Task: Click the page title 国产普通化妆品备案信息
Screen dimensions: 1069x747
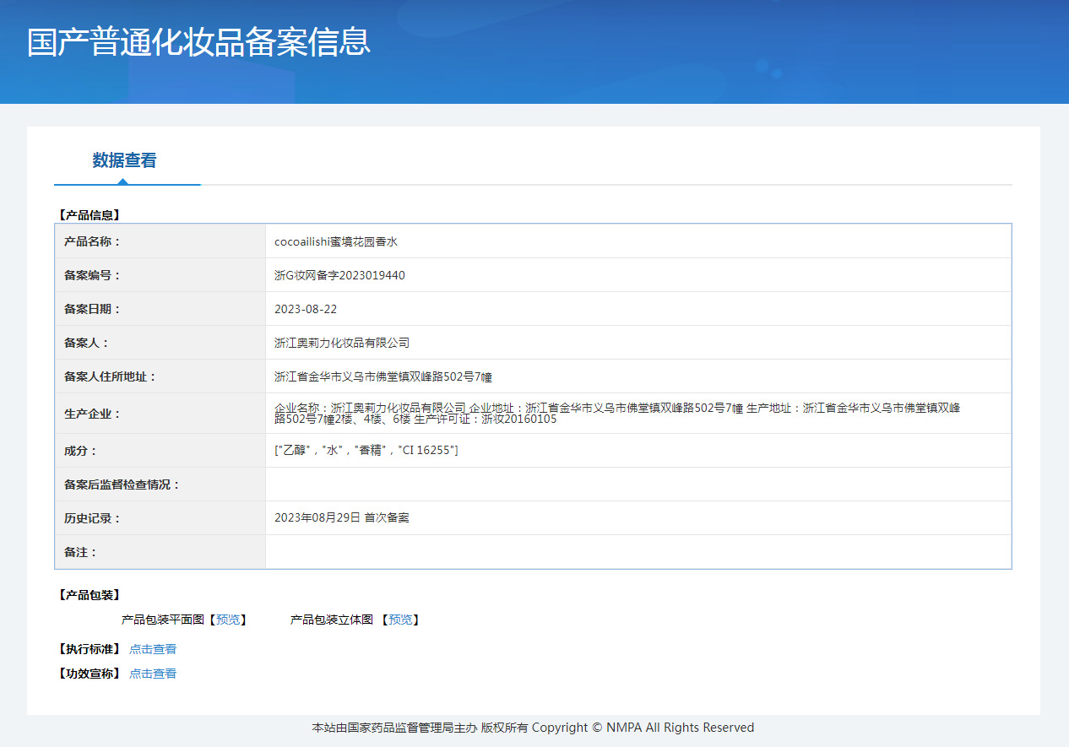Action: click(198, 42)
